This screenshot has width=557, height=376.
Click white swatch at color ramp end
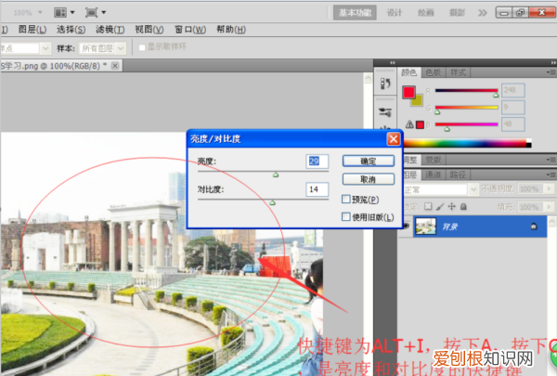(528, 140)
